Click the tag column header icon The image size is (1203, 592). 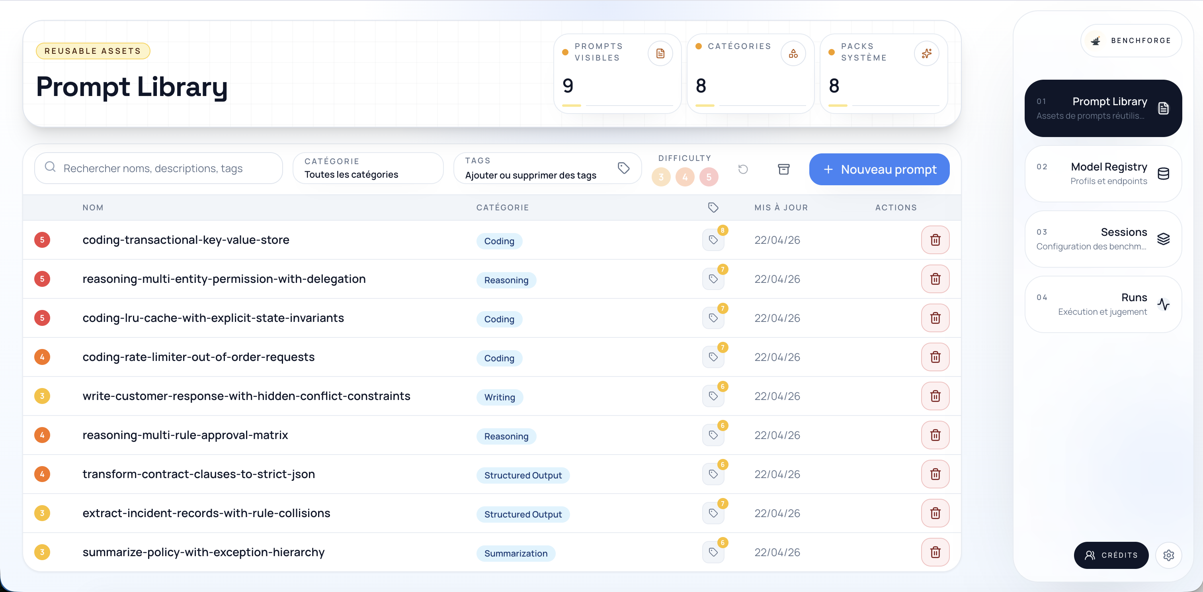(713, 207)
